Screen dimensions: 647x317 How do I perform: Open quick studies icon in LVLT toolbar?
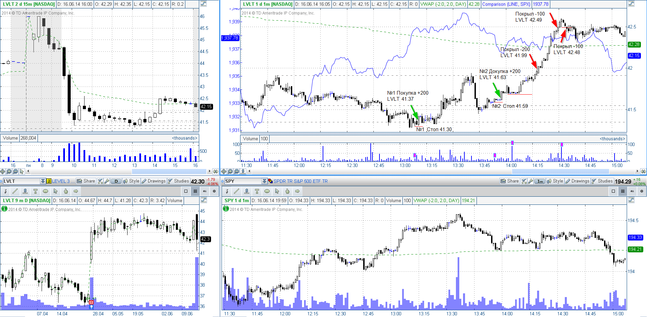[100, 181]
